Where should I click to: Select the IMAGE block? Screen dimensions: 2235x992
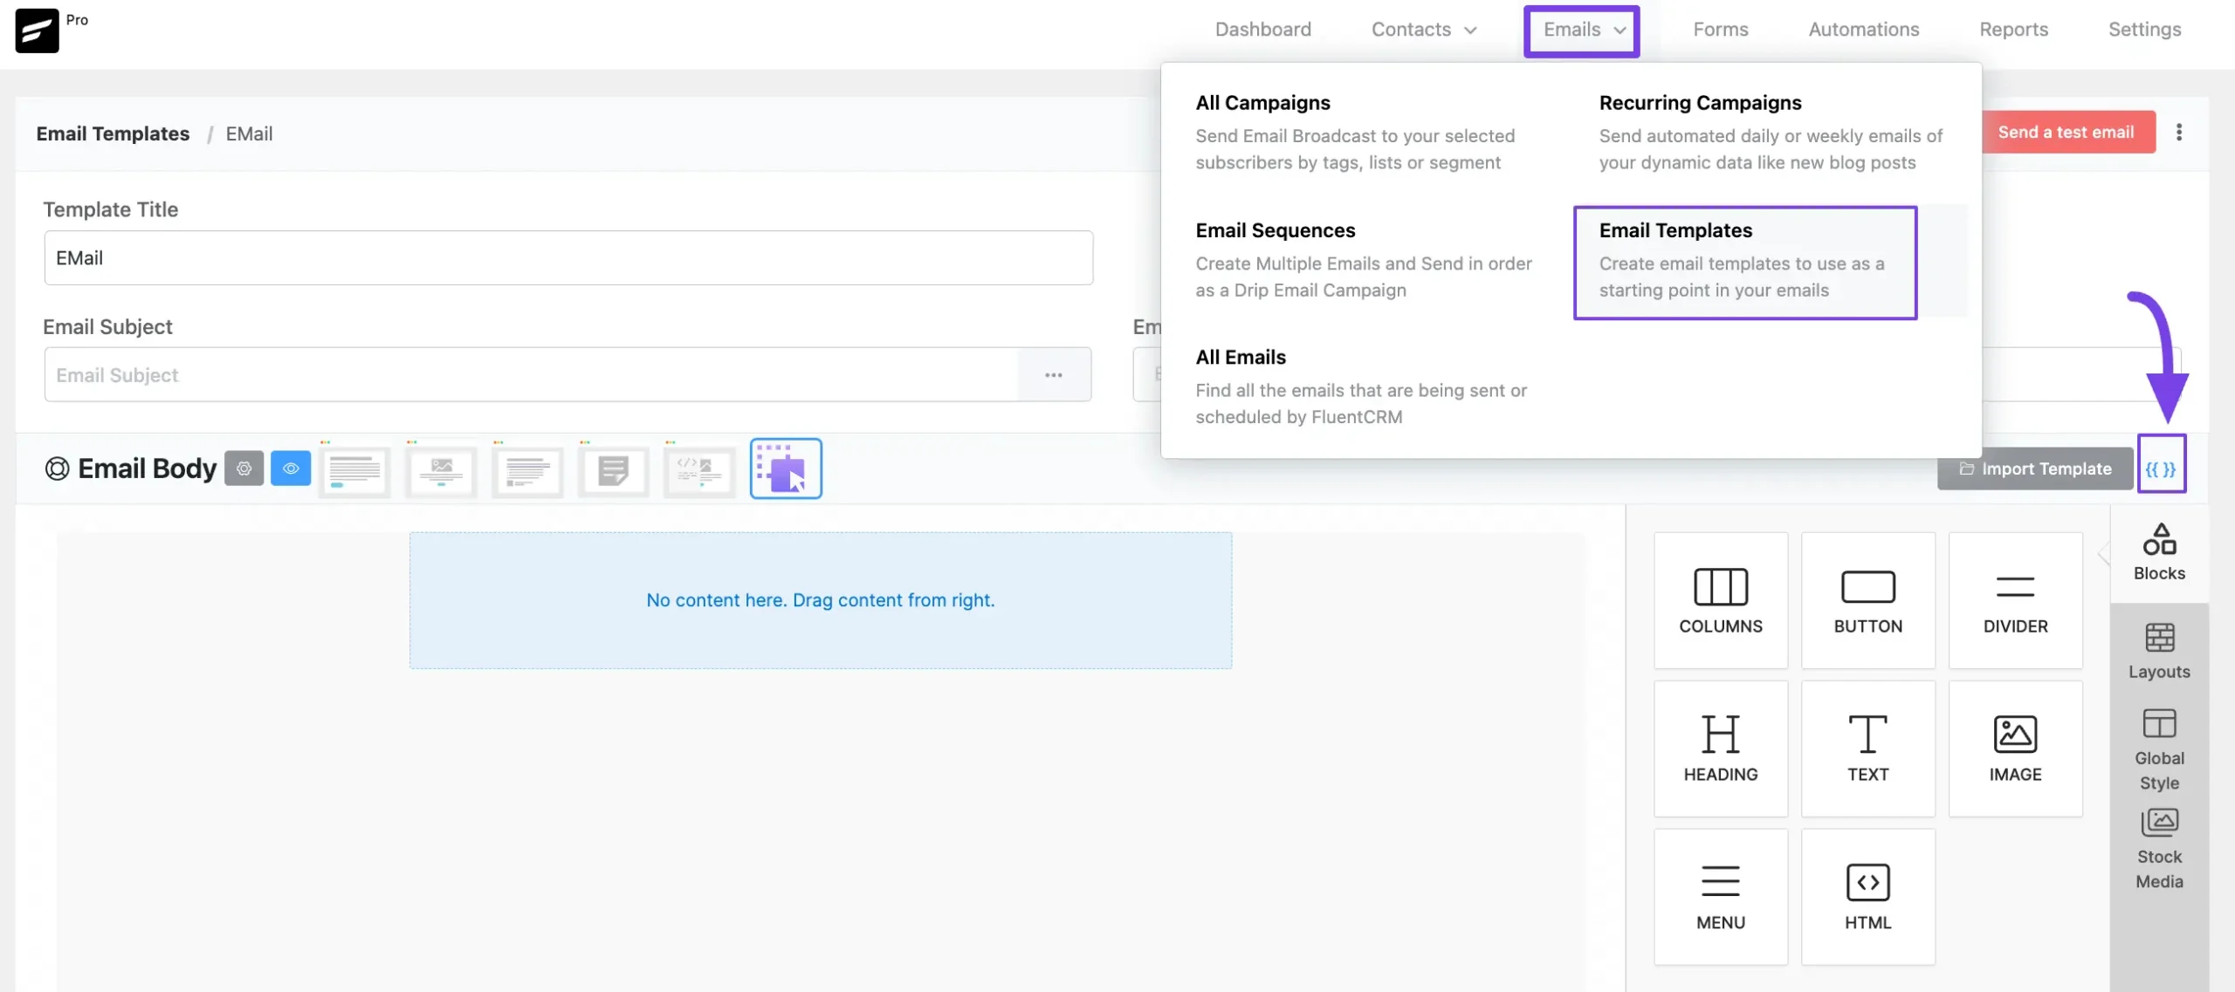(2015, 749)
